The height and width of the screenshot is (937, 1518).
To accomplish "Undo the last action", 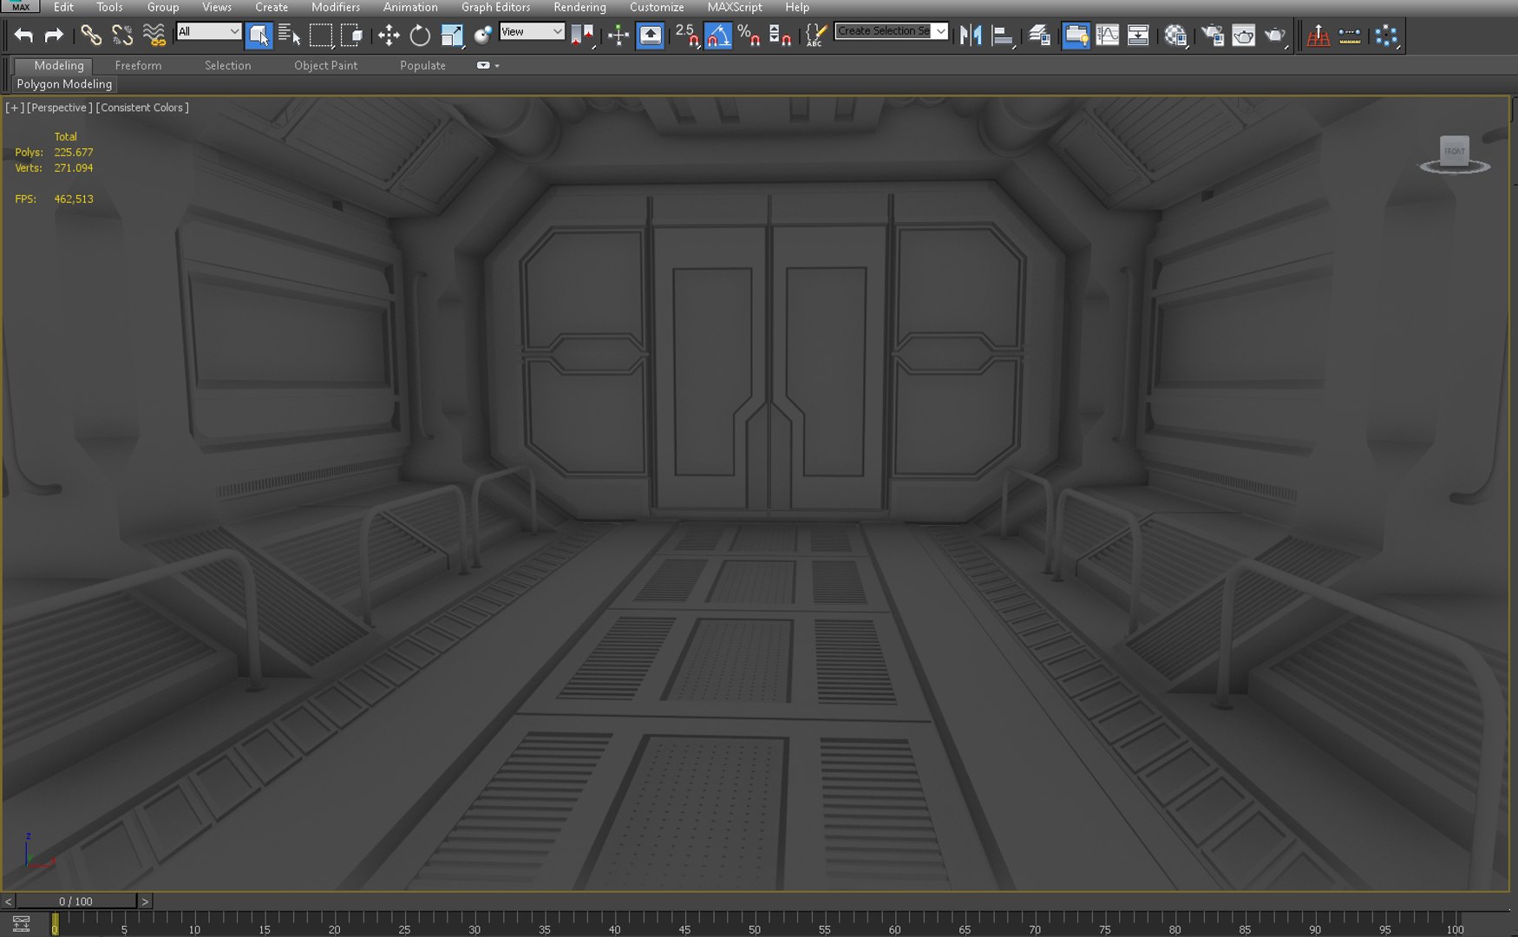I will (x=23, y=36).
